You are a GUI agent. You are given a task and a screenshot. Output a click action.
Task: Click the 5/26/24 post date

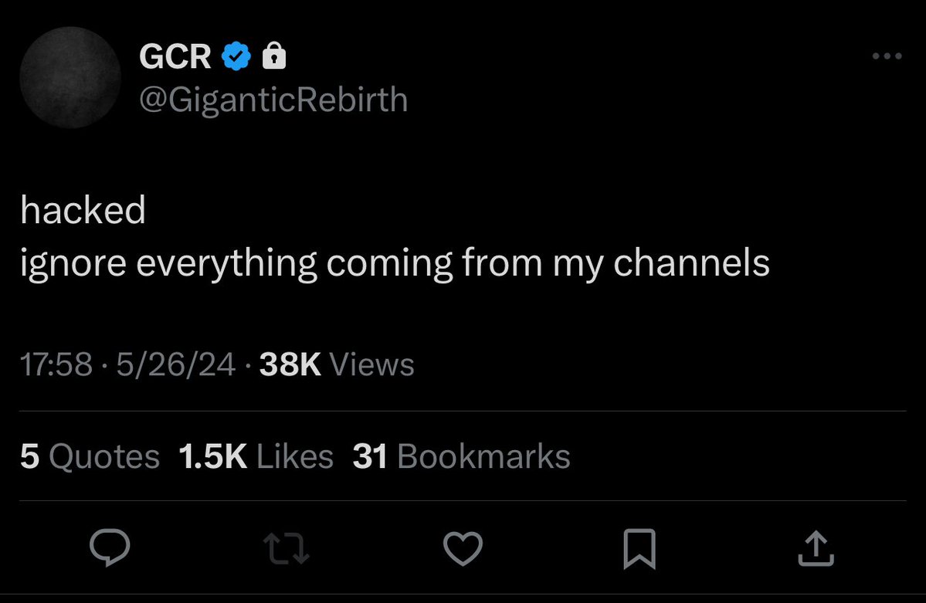point(176,364)
